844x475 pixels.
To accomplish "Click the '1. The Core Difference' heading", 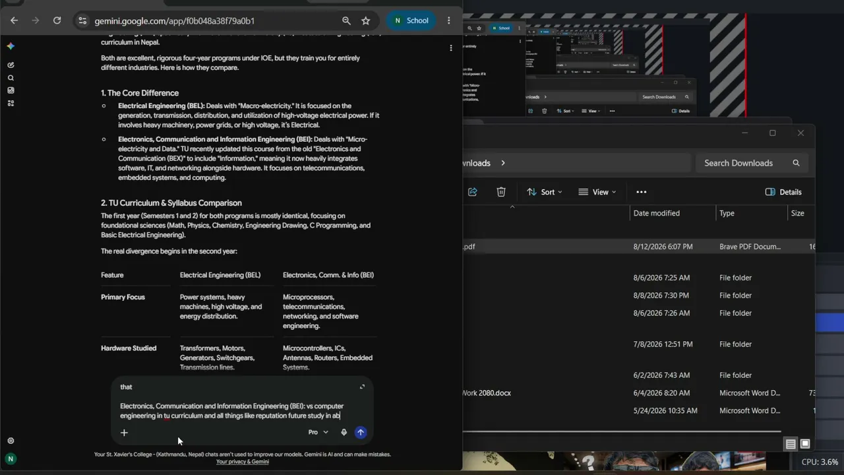I will pos(140,93).
